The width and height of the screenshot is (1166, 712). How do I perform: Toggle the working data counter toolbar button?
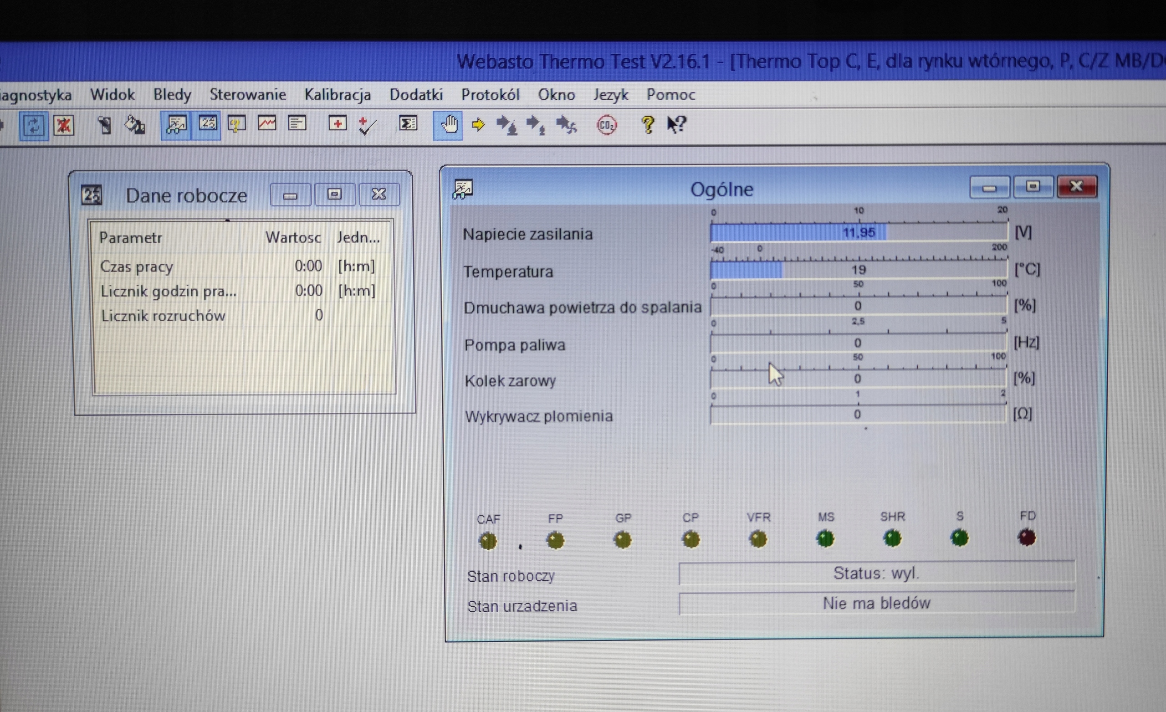coord(207,124)
